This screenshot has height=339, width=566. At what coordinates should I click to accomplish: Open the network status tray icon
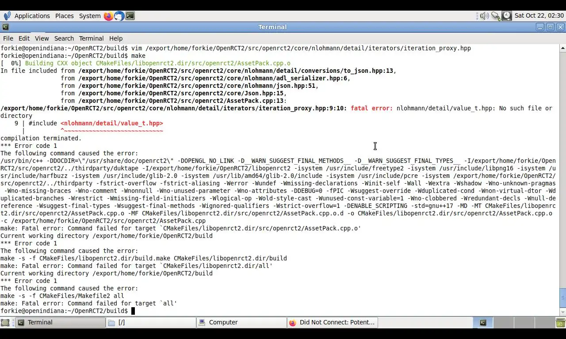(496, 16)
